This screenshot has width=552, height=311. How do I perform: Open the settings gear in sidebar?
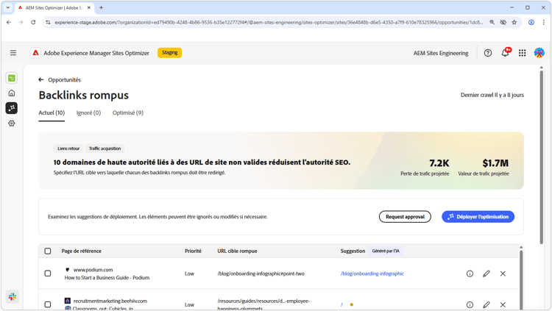click(12, 123)
